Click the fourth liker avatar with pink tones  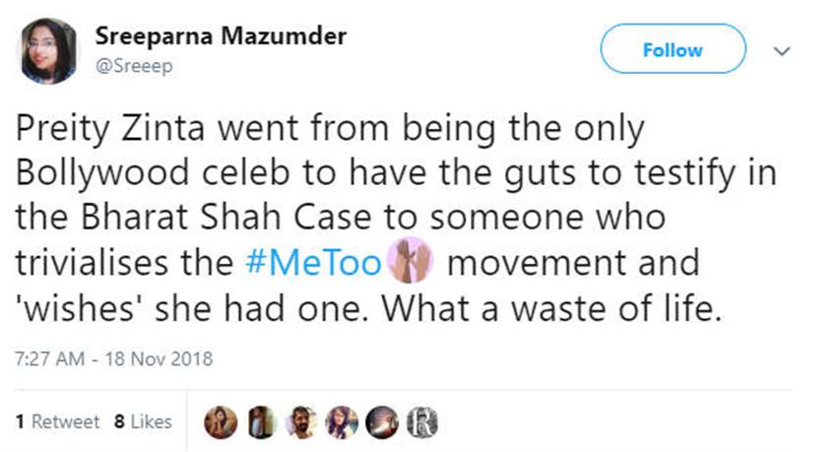pyautogui.click(x=342, y=421)
